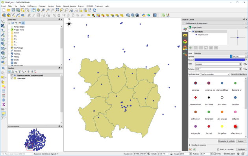Click the Zoom In magnifier icon
Image resolution: width=248 pixels, height=156 pixels.
(x=43, y=10)
